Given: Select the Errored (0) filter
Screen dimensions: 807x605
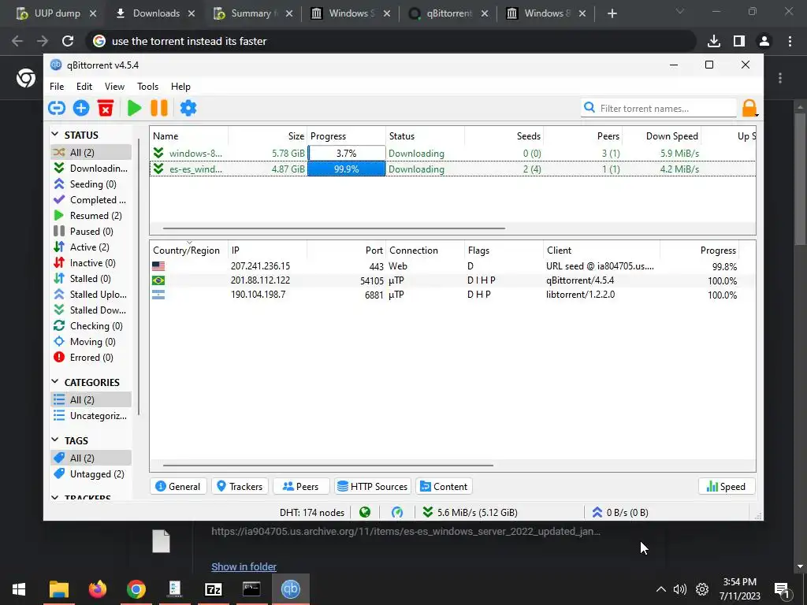Looking at the screenshot, I should [x=91, y=358].
